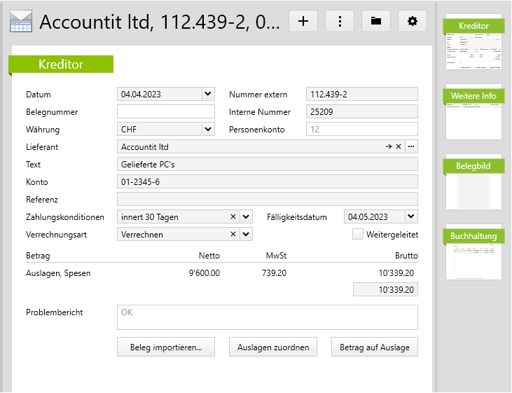This screenshot has height=393, width=512.
Task: Open the three-dot options menu in header
Action: tap(340, 21)
